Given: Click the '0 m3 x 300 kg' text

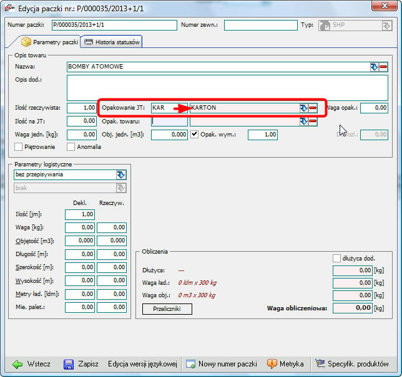Looking at the screenshot, I should [x=197, y=295].
